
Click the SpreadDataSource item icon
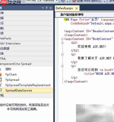pos(1,90)
